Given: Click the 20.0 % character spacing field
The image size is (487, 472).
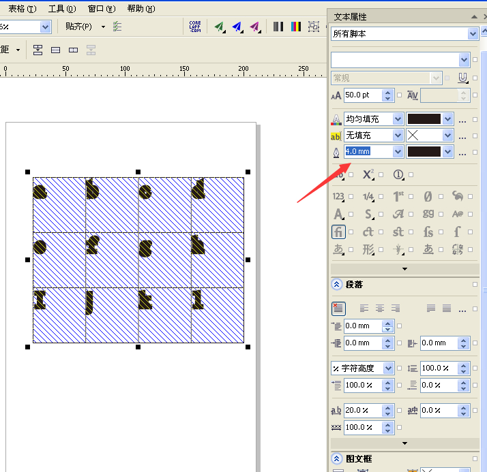Looking at the screenshot, I should (363, 410).
